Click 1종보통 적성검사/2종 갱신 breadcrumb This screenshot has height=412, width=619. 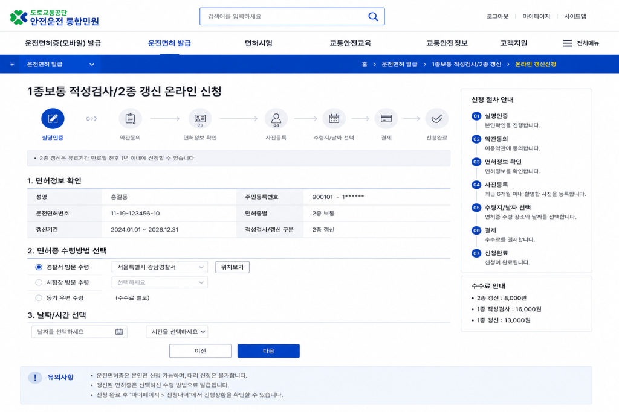(466, 64)
